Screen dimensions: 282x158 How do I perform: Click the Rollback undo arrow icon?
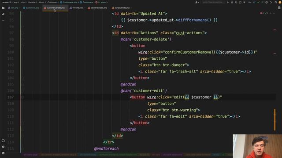(271, 2)
